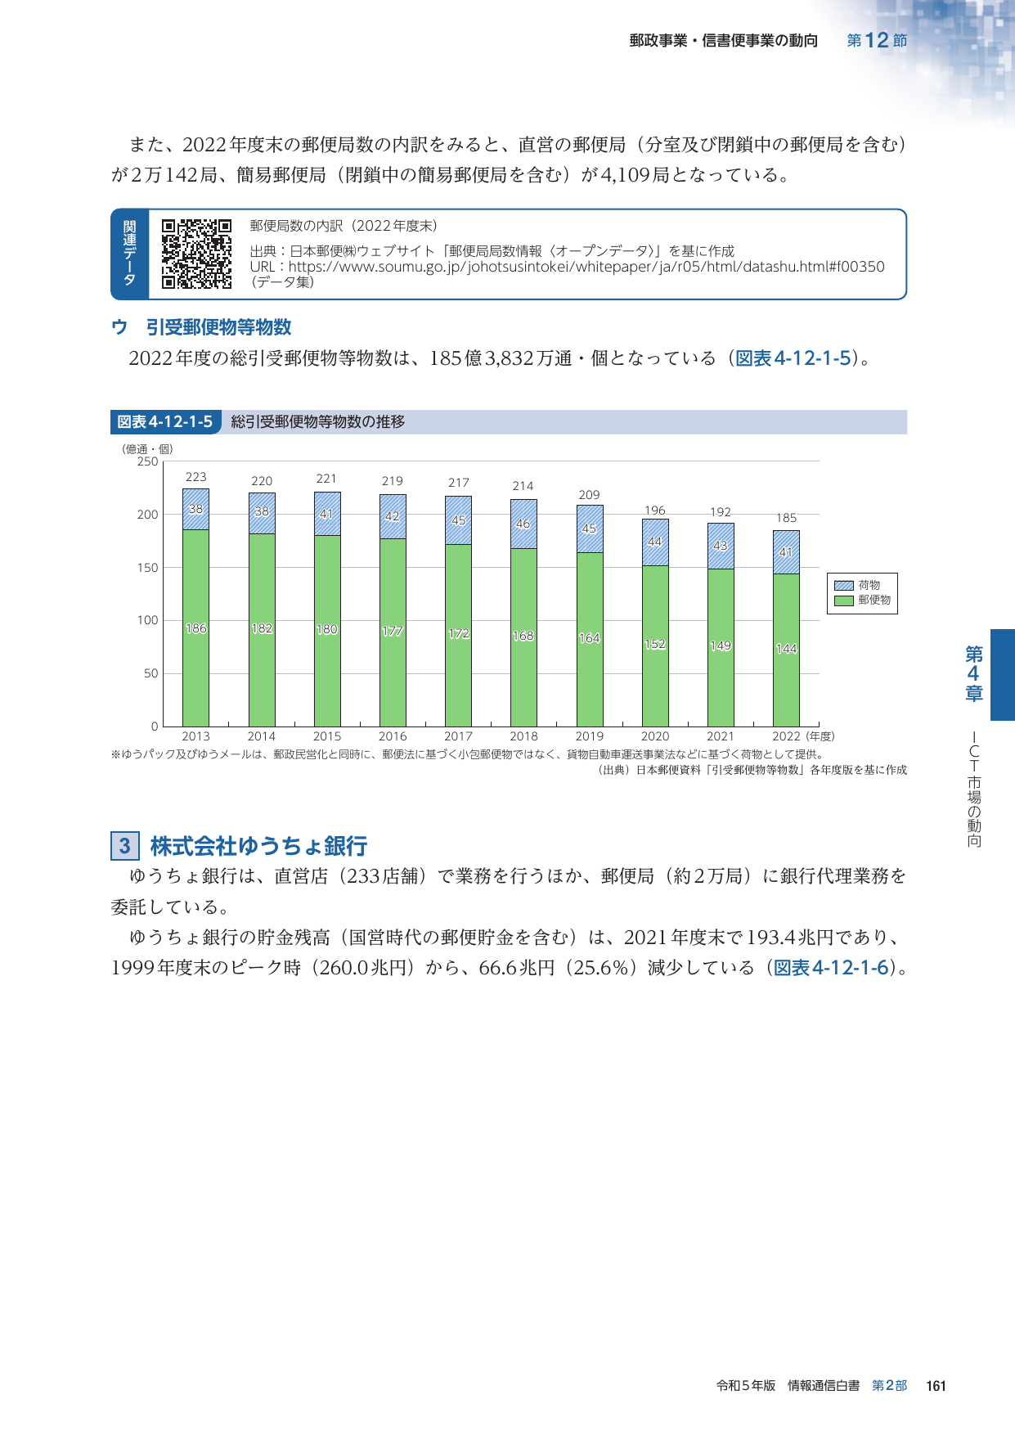The height and width of the screenshot is (1435, 1015).
Task: Click parcel value 44 in the 2020 bar
Action: [x=655, y=542]
